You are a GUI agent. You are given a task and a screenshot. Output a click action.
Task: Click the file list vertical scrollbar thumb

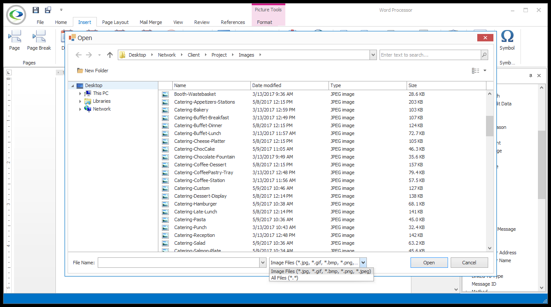[489, 126]
